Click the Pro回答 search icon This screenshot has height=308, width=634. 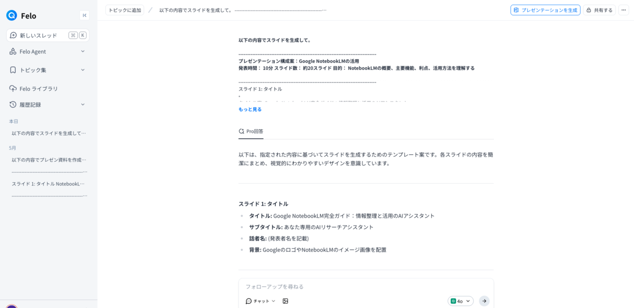[241, 131]
